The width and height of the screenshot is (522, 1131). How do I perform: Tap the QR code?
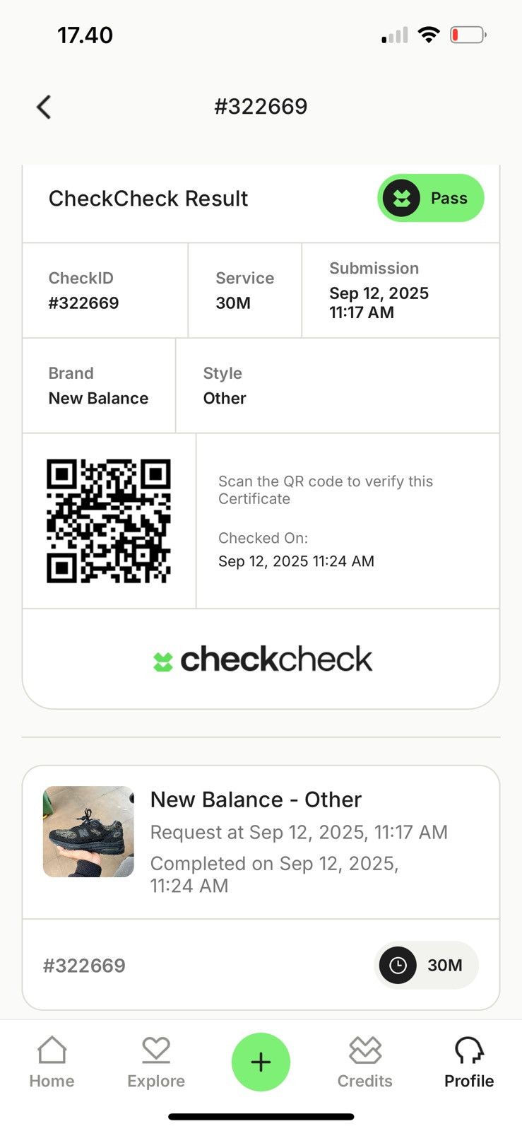point(109,521)
